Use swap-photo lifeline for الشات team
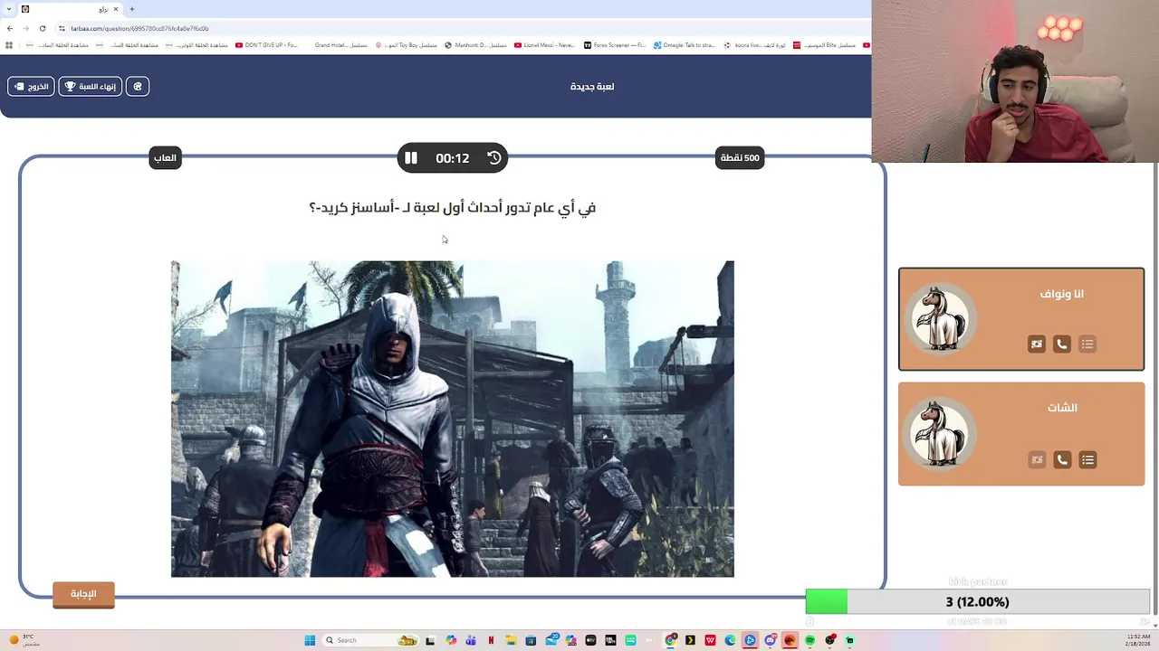Image resolution: width=1159 pixels, height=651 pixels. pos(1037,460)
